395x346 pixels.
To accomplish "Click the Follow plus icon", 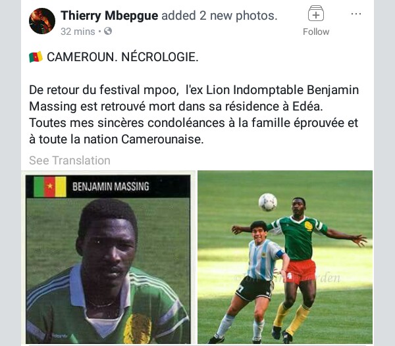I will (x=316, y=13).
